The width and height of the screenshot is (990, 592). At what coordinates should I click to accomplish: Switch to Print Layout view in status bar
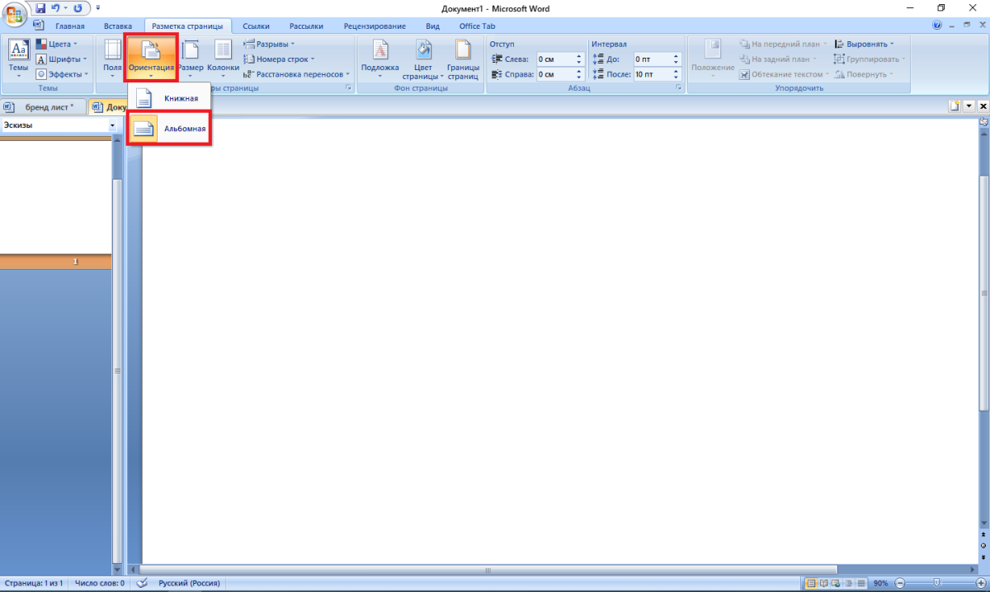coord(810,583)
